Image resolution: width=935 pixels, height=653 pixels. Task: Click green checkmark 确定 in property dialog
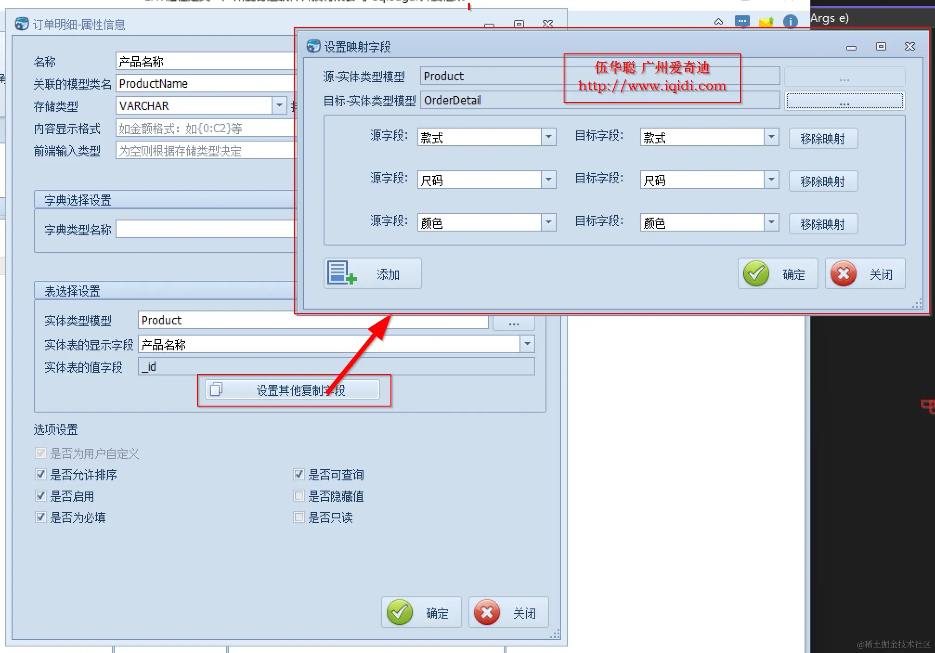click(x=400, y=613)
